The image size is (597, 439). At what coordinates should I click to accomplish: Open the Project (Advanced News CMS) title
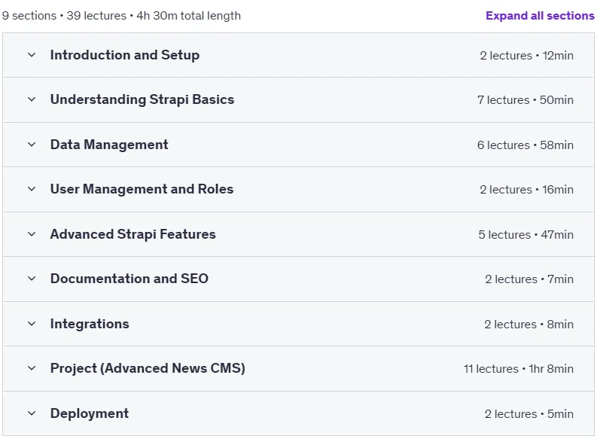point(148,368)
